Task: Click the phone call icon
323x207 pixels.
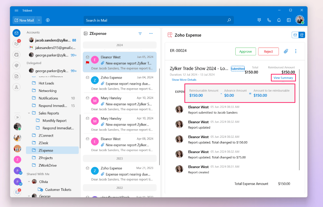Action: [x=269, y=20]
